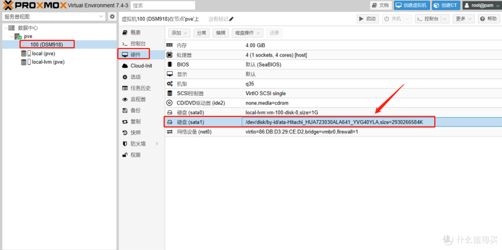Click 创建CT button
The width and height of the screenshot is (502, 250).
click(x=446, y=6)
